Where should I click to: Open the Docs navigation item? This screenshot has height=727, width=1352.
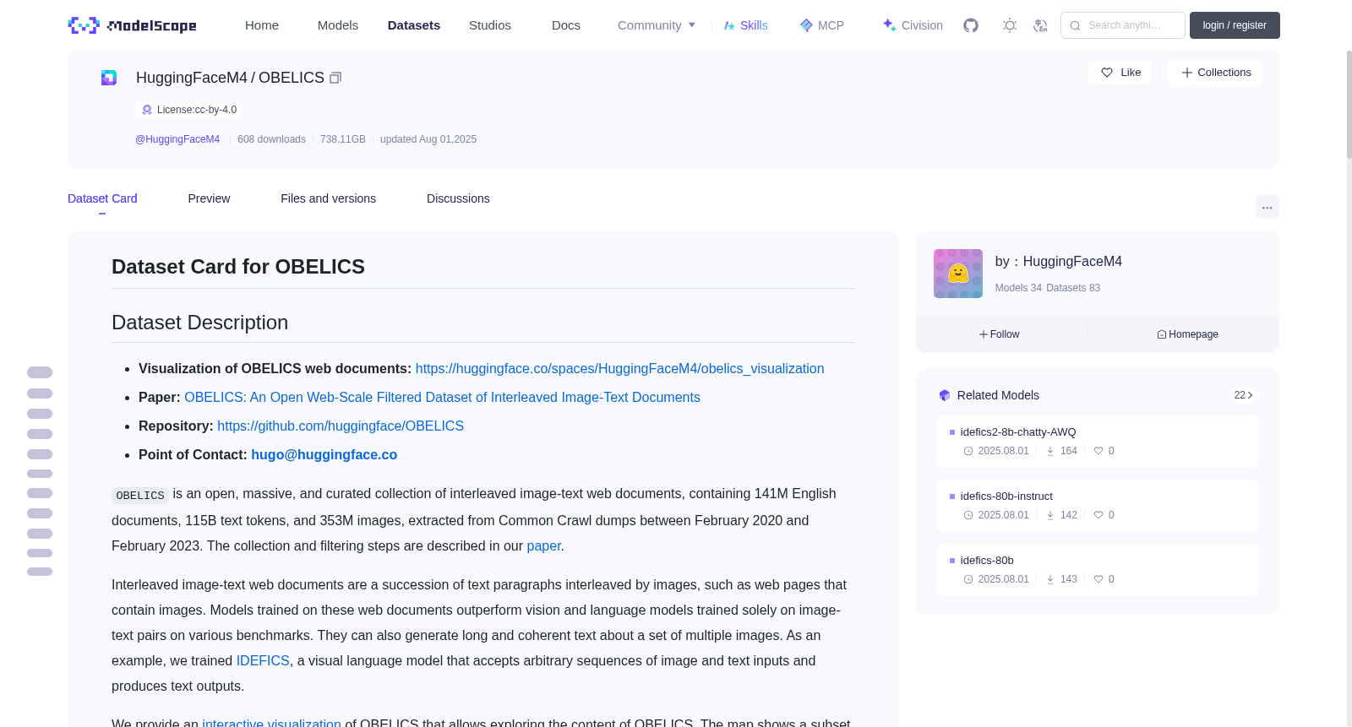pos(566,25)
